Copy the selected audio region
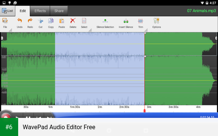218x136 pixels. (51, 23)
